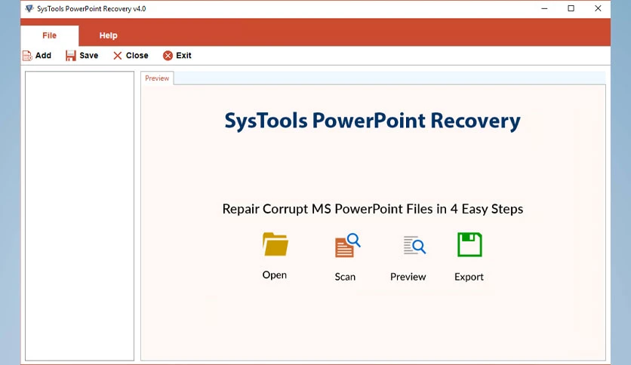631x365 pixels.
Task: Open the Help ribbon tab
Action: (108, 35)
